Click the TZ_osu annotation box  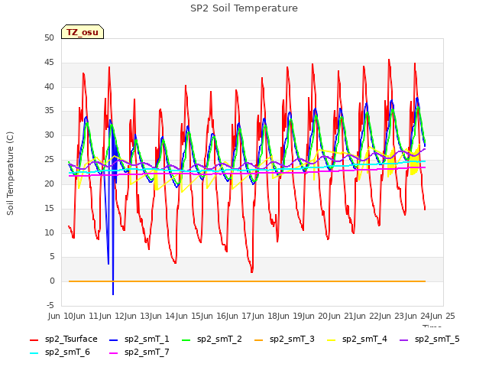click(83, 32)
